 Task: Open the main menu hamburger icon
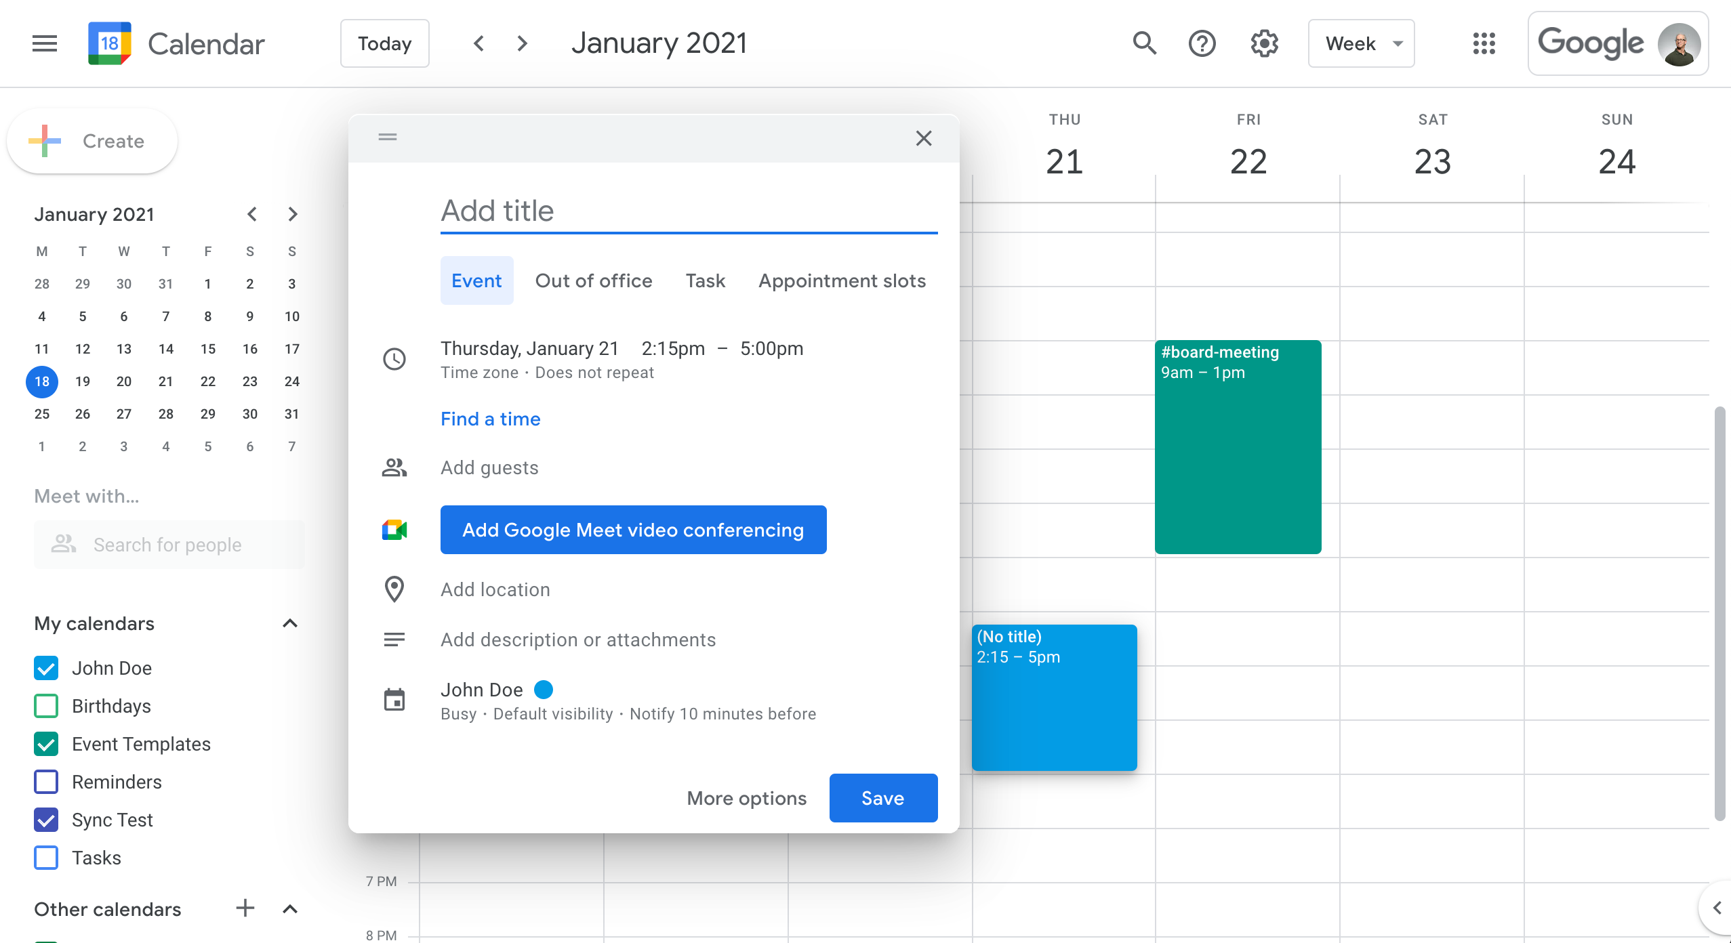(45, 44)
